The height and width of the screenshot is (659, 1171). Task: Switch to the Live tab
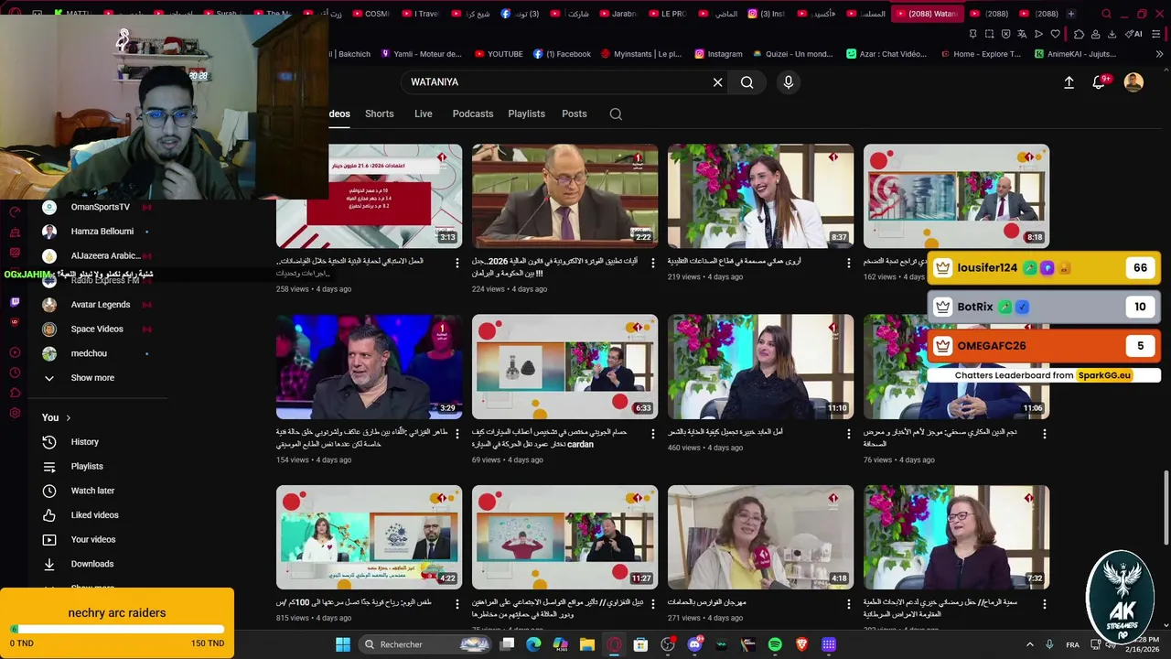(x=423, y=114)
